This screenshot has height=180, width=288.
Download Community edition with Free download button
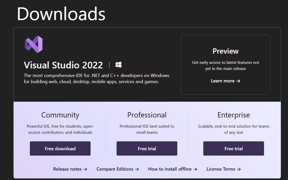[60, 148]
